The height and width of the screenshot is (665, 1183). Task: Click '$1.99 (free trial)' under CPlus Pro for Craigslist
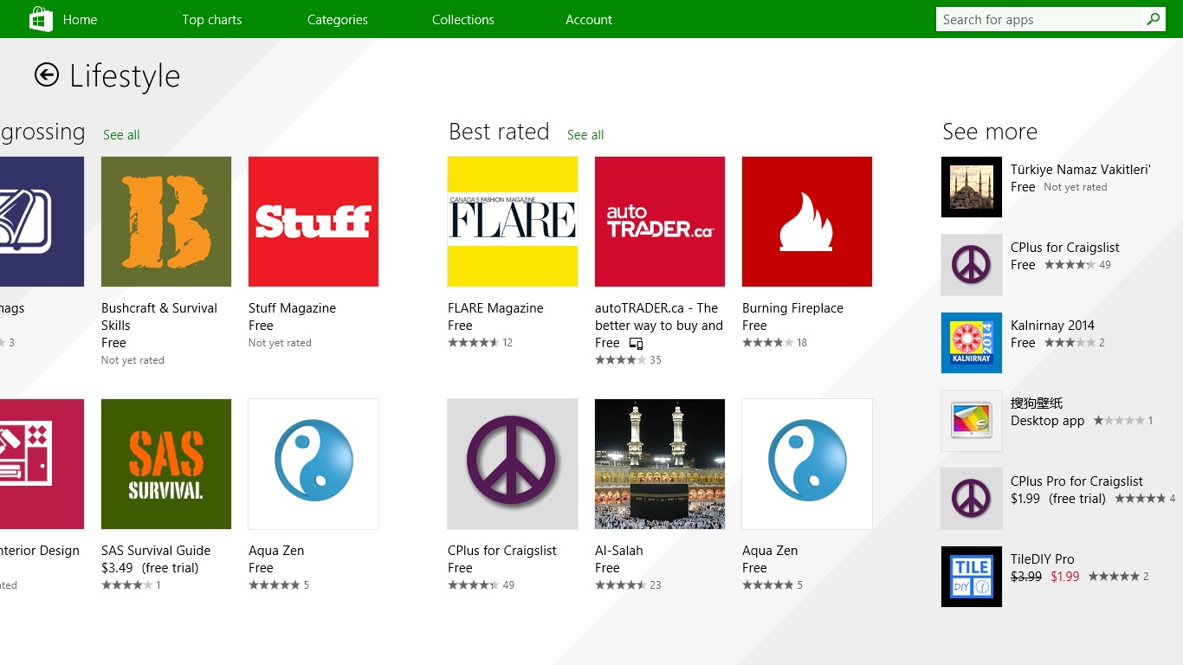coord(1058,499)
